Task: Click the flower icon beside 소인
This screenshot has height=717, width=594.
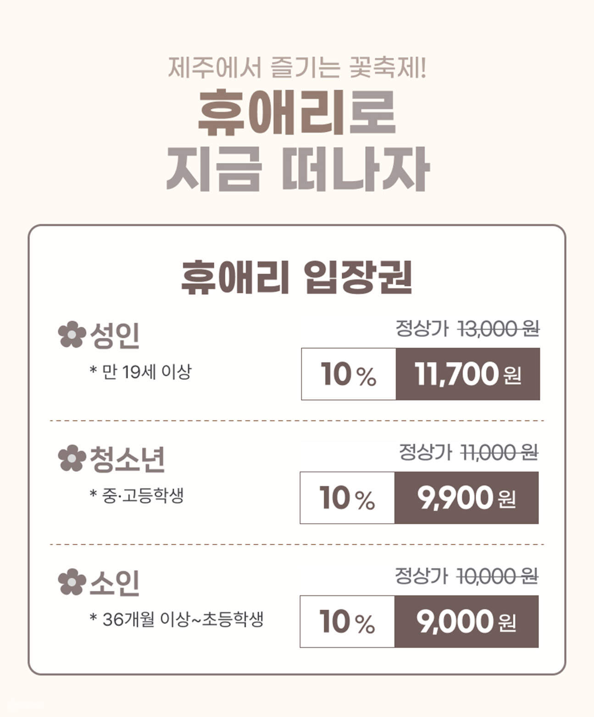Action: (x=72, y=582)
